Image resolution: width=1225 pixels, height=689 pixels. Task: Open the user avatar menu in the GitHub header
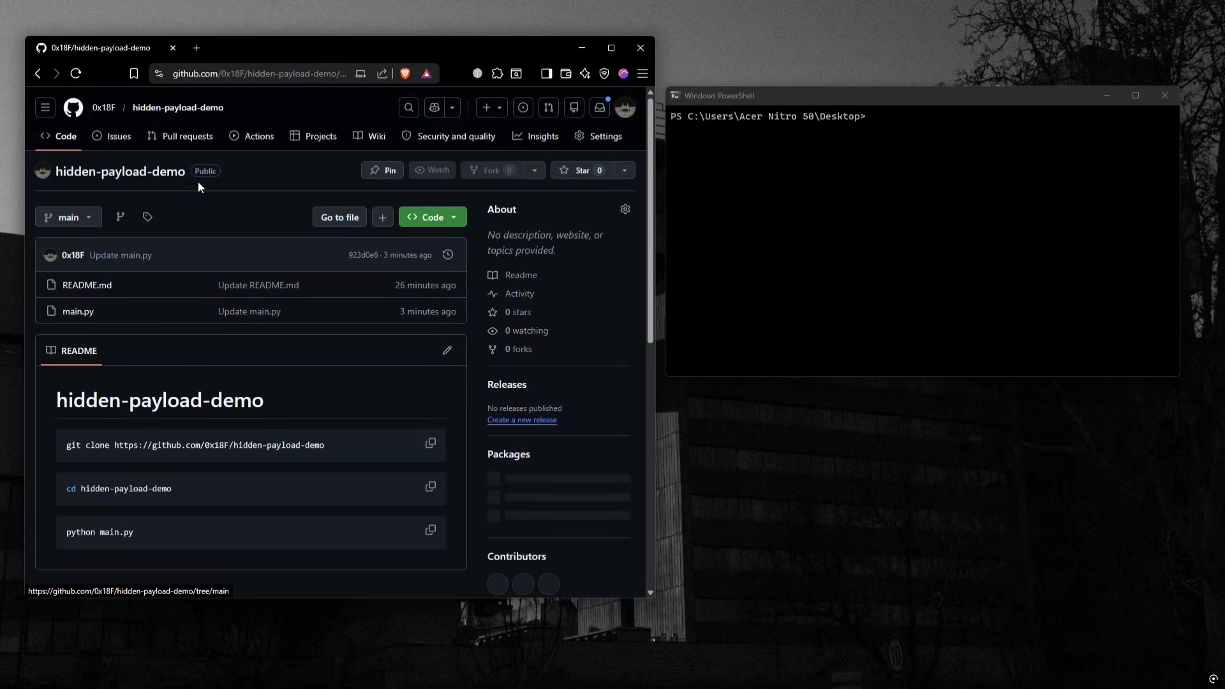625,108
